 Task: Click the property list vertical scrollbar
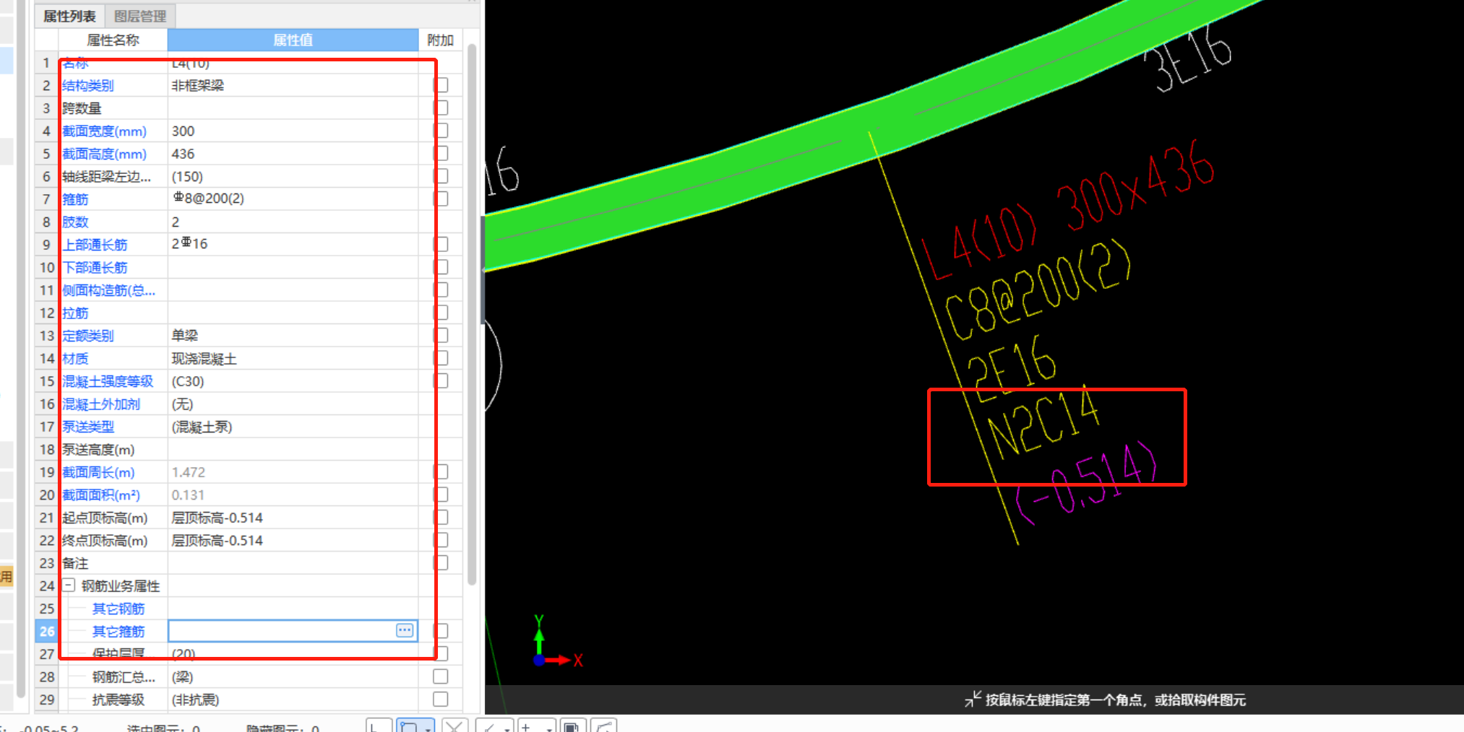472,314
